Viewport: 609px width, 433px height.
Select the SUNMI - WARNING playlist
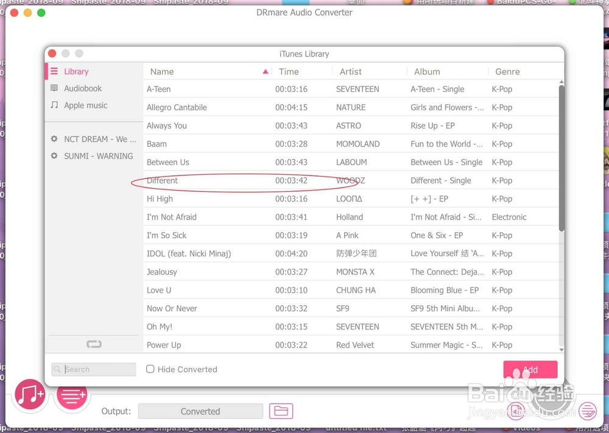[x=98, y=156]
